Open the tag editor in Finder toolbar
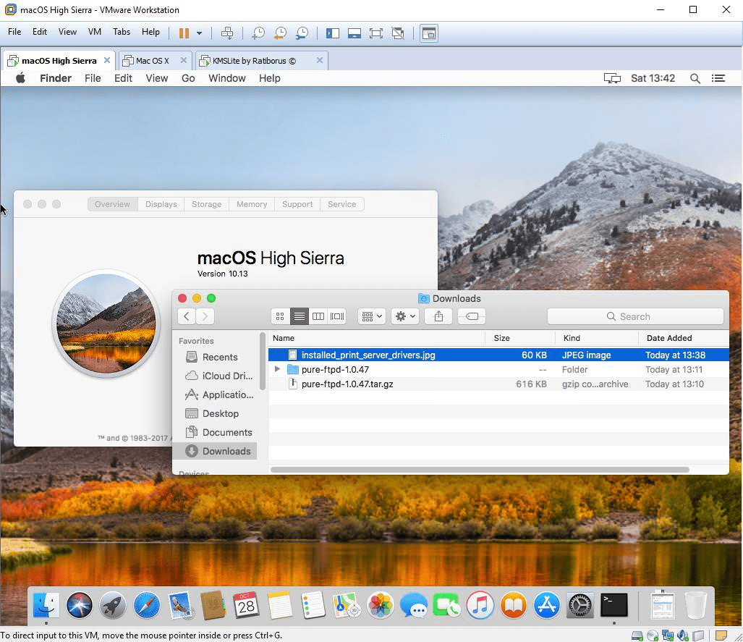This screenshot has width=743, height=642. [x=471, y=316]
